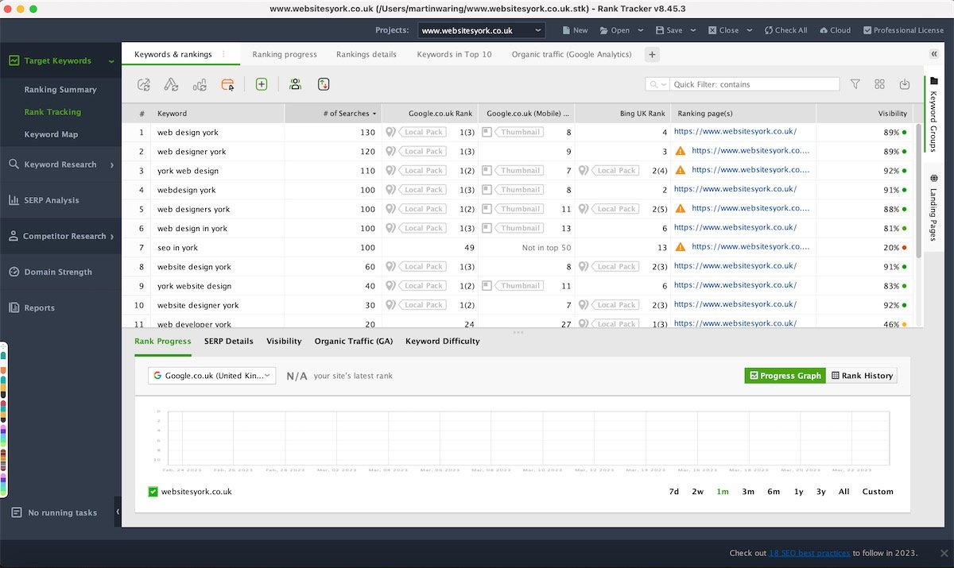Click the four-squares workspace columns icon
Screen dimensions: 954x568
[879, 84]
